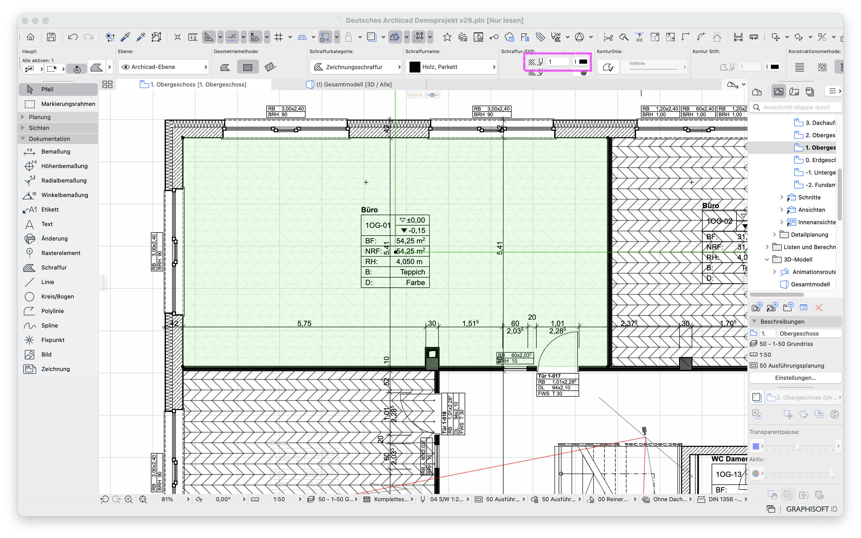This screenshot has height=538, width=861.
Task: Toggle the Ausschnitt-Mappe navigator view button
Action: click(x=778, y=92)
